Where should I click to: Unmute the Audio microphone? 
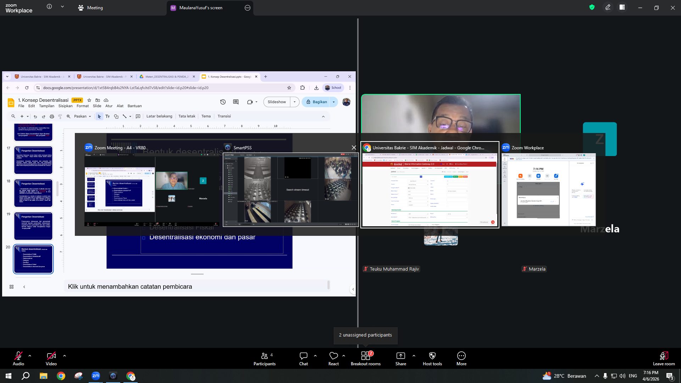18,358
